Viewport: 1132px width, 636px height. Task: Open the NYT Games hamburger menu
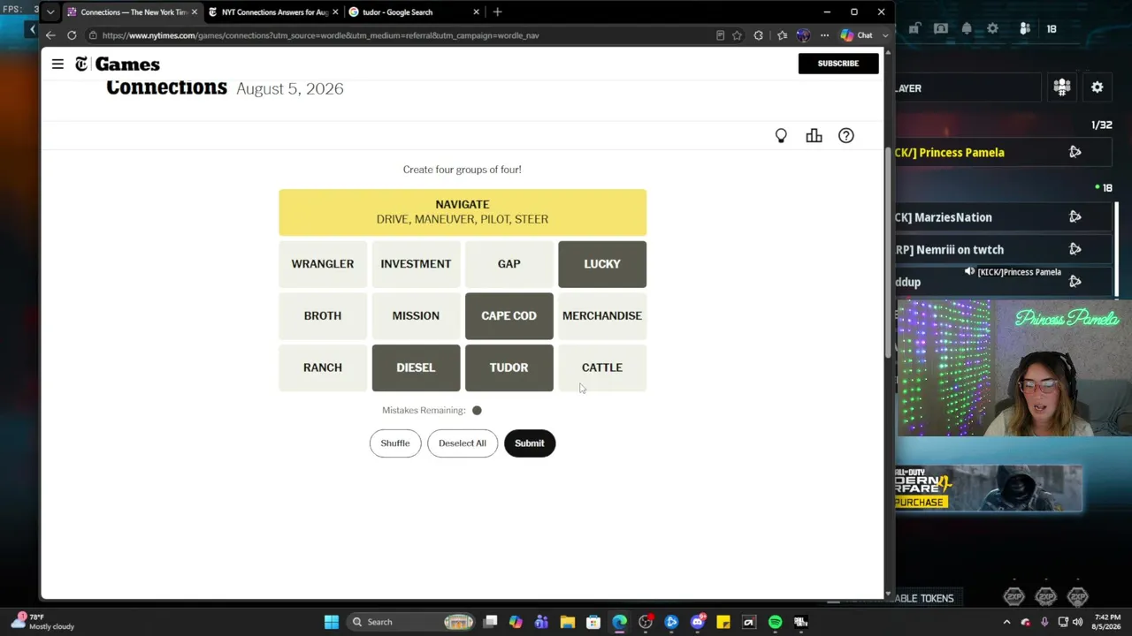(57, 64)
